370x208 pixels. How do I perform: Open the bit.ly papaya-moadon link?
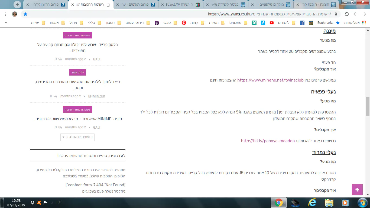coord(268,141)
